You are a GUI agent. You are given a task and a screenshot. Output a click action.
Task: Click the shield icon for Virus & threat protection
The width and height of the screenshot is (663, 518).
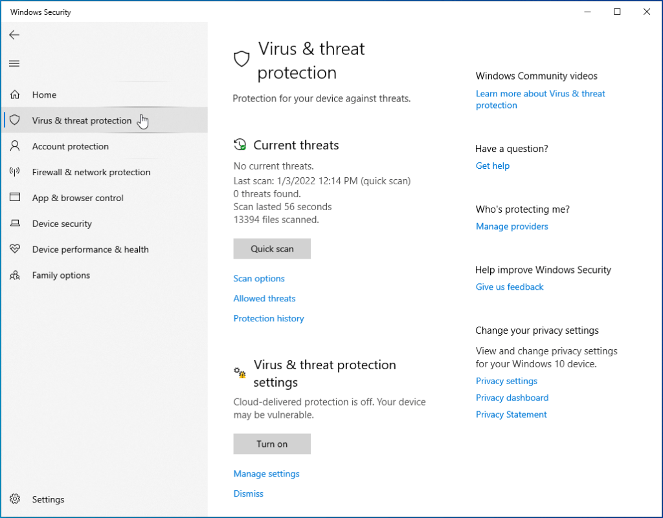14,120
